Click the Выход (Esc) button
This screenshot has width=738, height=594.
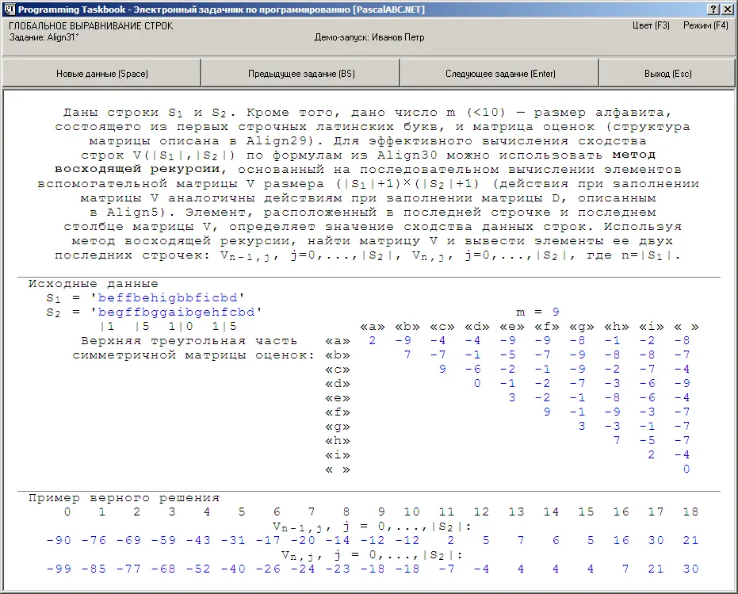pyautogui.click(x=667, y=74)
